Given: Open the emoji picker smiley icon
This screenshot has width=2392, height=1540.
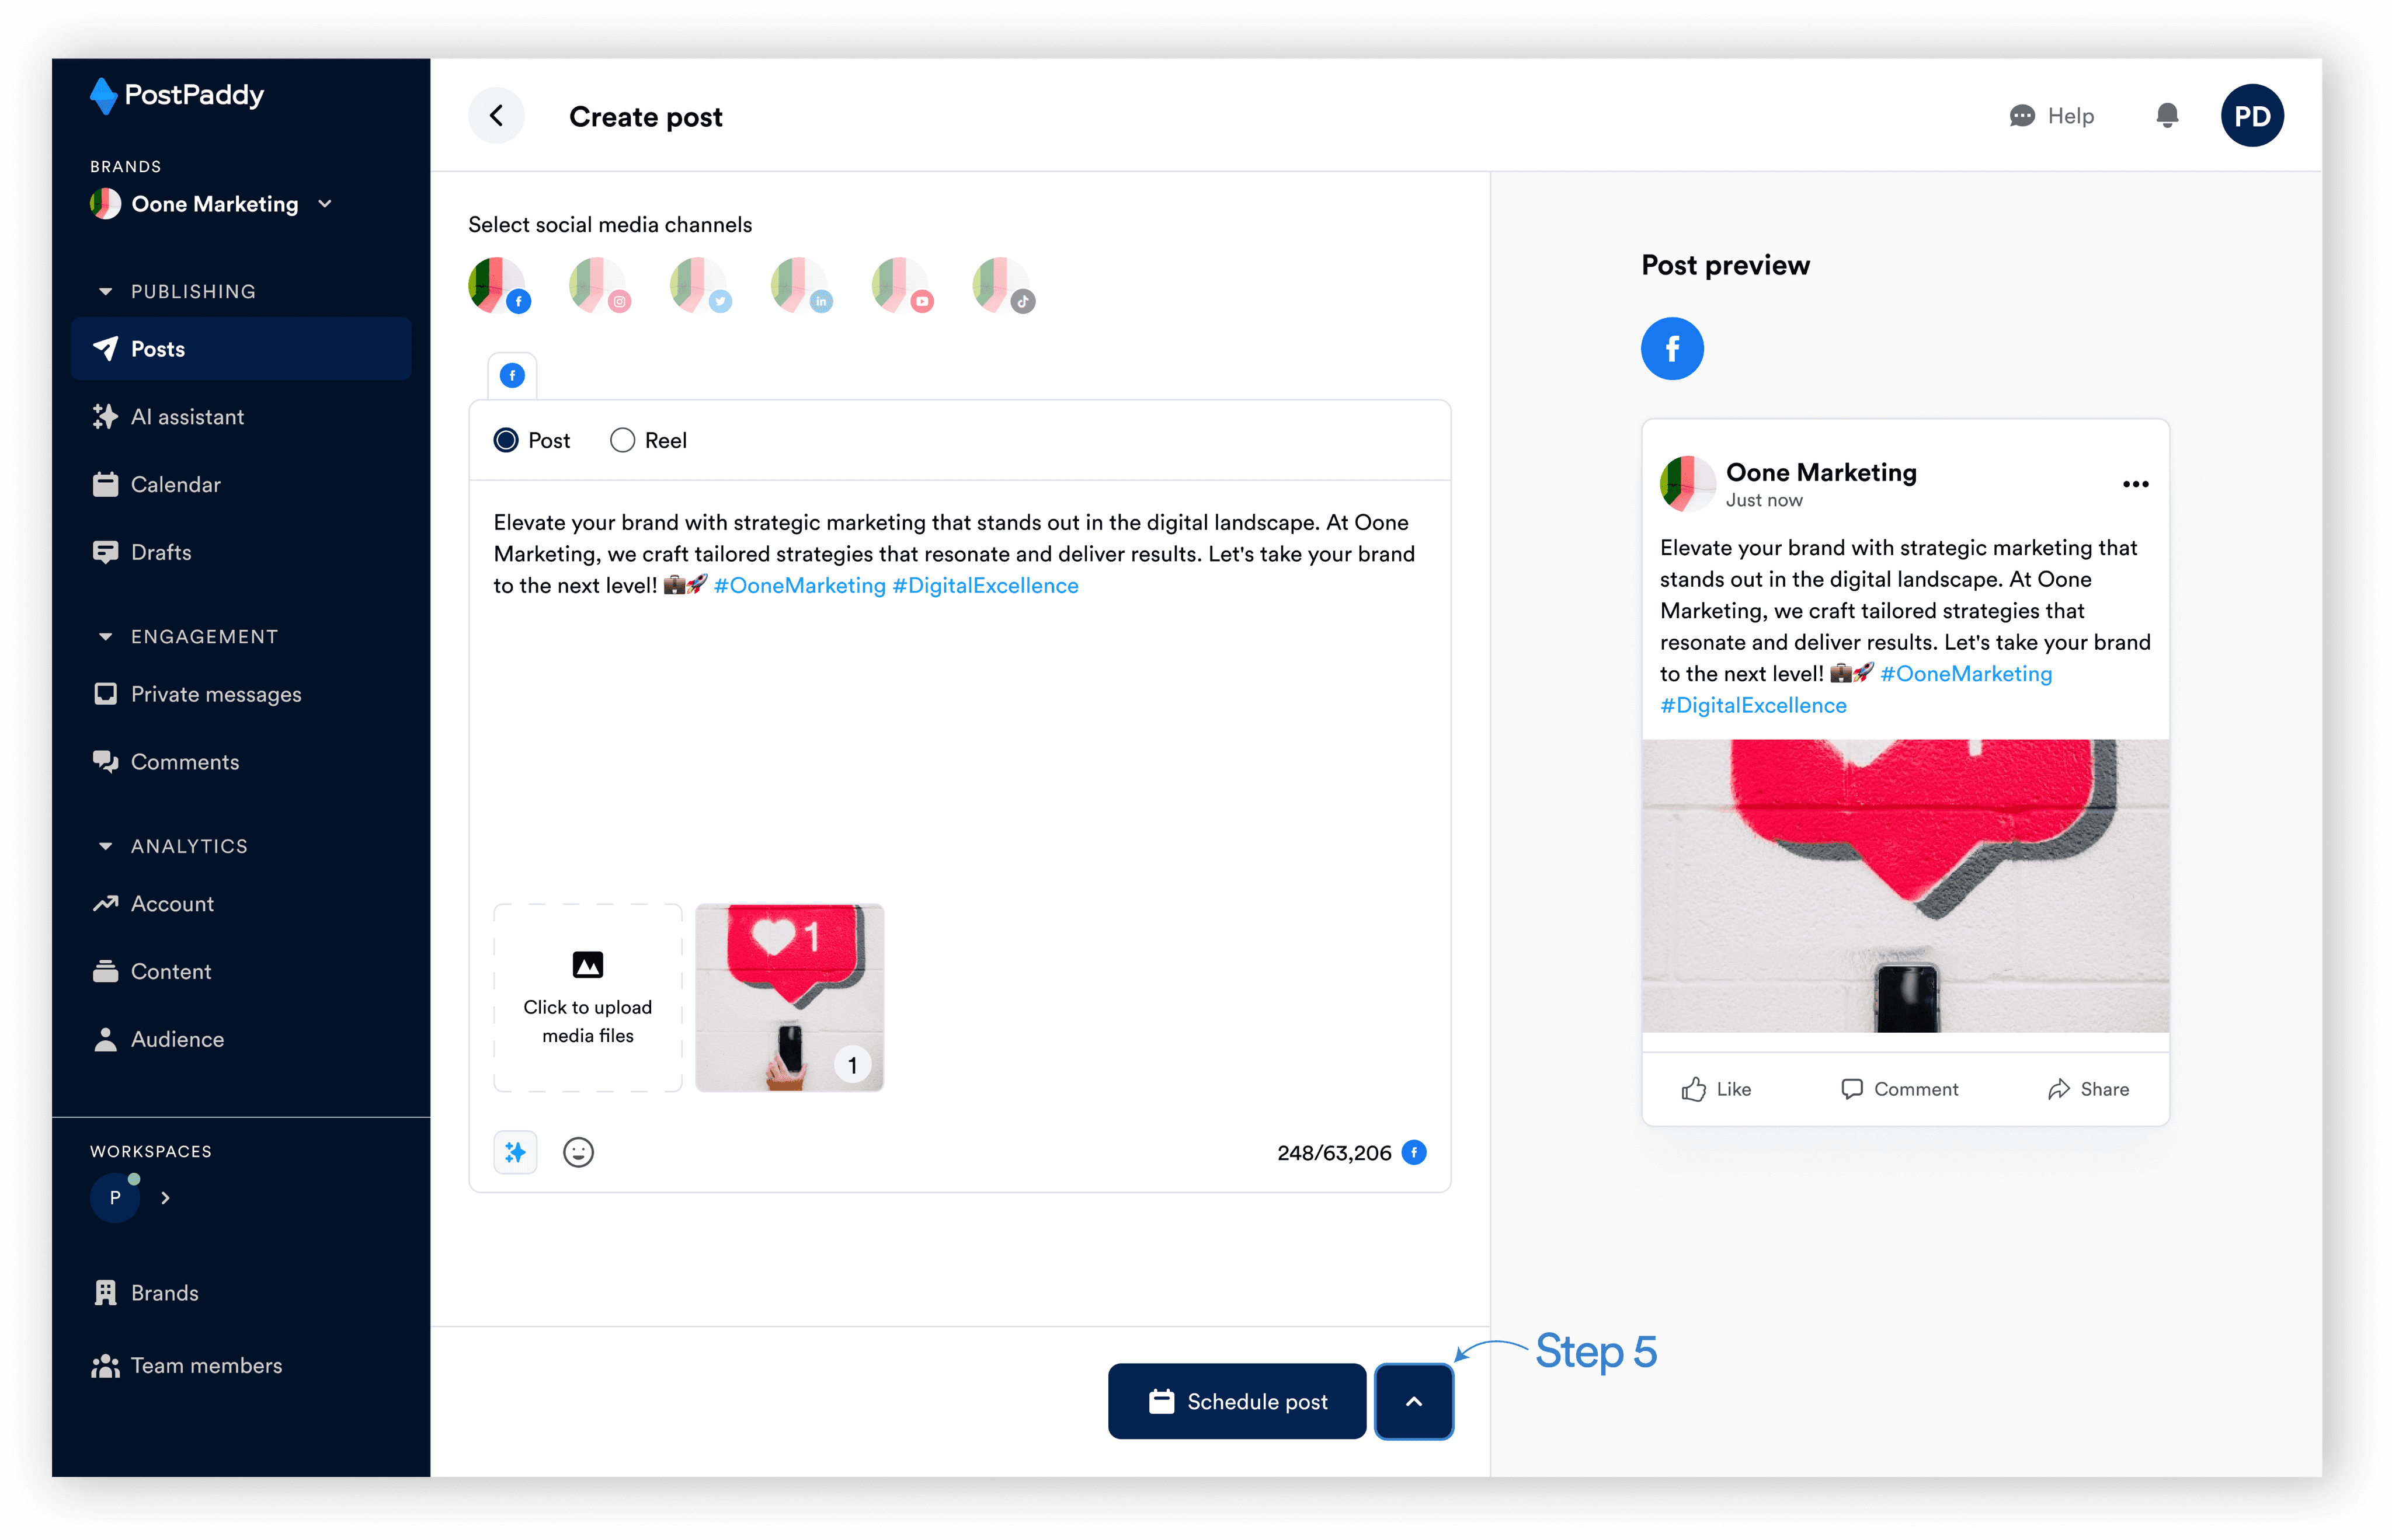Looking at the screenshot, I should coord(578,1152).
